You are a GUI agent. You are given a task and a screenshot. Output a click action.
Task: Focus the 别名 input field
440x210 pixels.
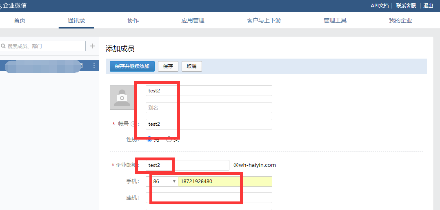click(209, 108)
